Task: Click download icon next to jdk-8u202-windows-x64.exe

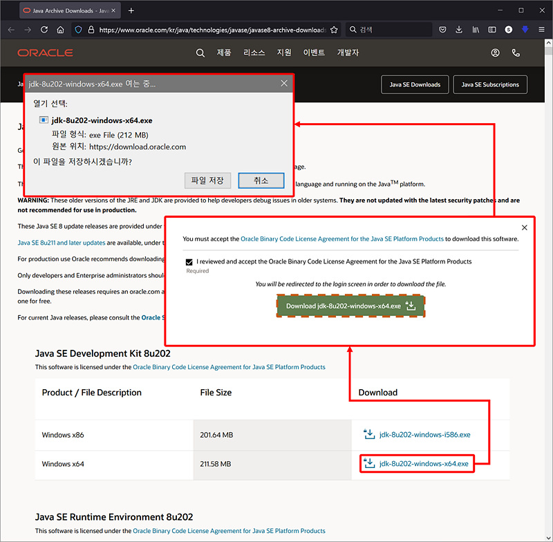Action: point(369,463)
